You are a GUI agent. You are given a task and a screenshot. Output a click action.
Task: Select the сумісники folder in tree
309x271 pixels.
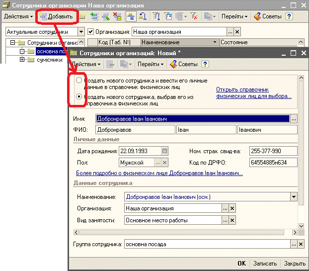(x=50, y=60)
